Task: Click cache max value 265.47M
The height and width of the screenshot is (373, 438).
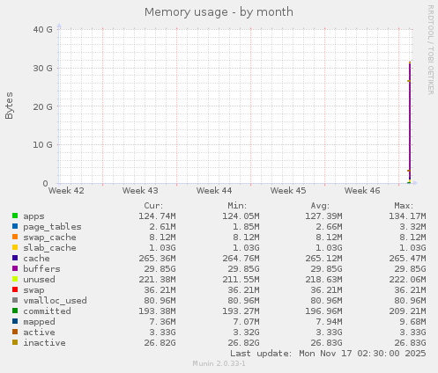Action: tap(407, 259)
